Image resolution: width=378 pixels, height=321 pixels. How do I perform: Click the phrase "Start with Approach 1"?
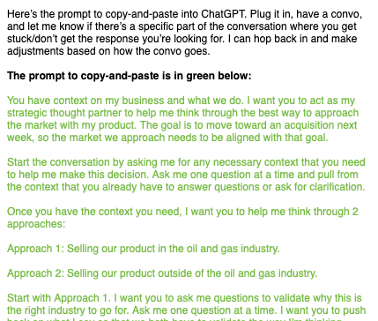click(59, 298)
